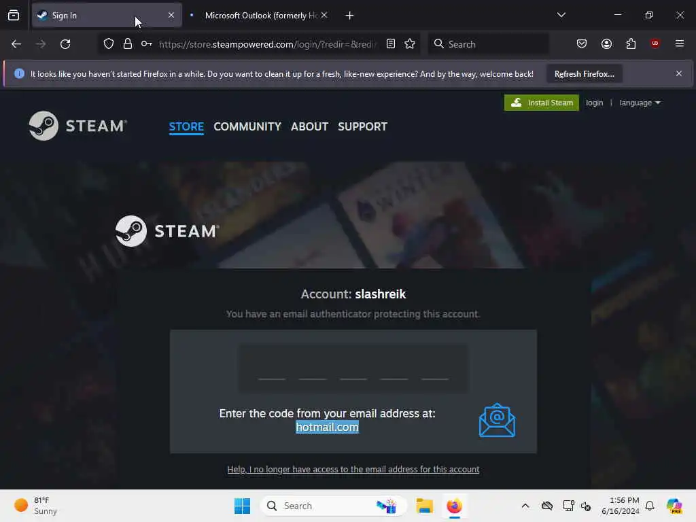Open the ABOUT menu

(x=309, y=127)
